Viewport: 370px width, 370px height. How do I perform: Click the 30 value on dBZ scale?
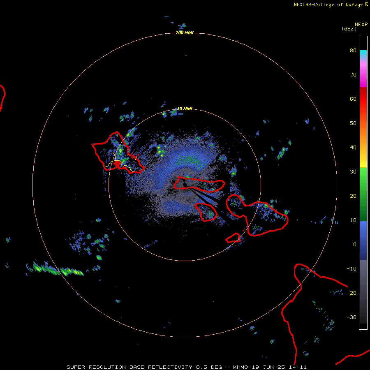pyautogui.click(x=353, y=172)
